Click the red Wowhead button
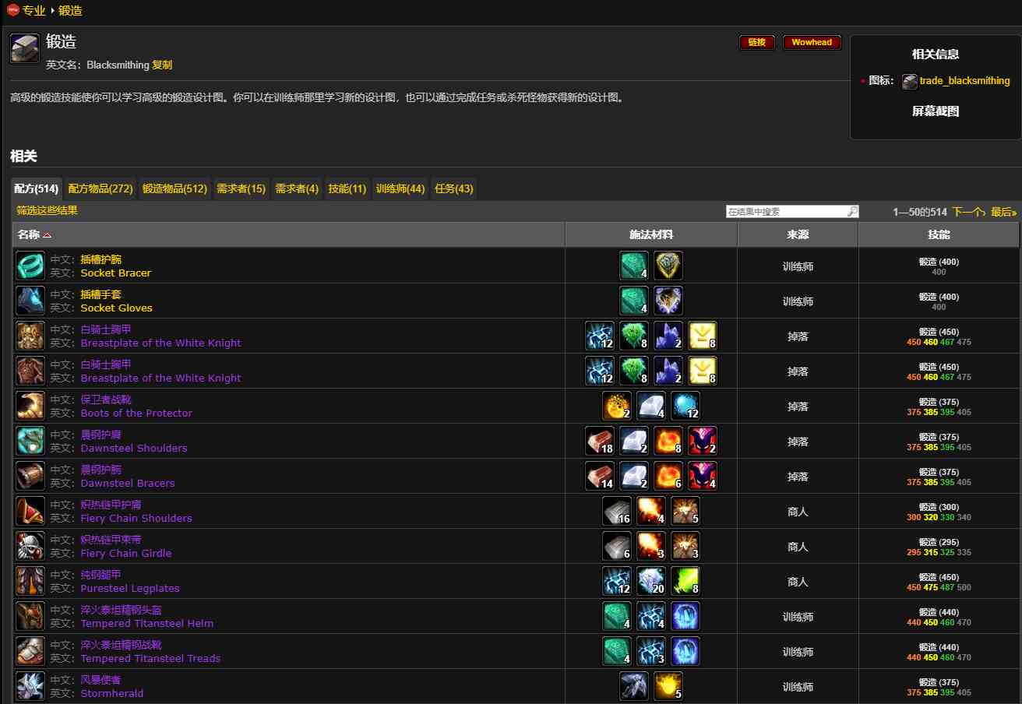1022x704 pixels. (812, 42)
